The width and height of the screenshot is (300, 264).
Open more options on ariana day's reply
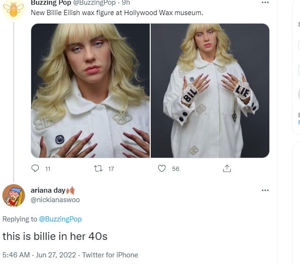click(x=265, y=190)
